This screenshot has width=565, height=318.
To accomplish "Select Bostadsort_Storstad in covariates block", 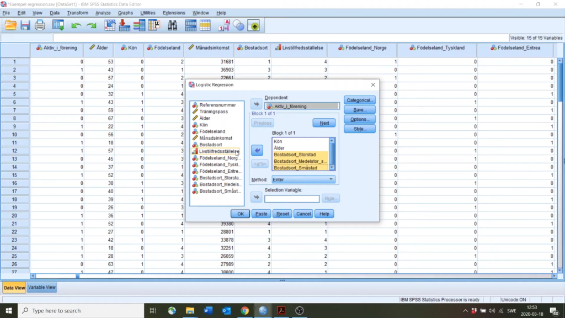I will [x=295, y=155].
